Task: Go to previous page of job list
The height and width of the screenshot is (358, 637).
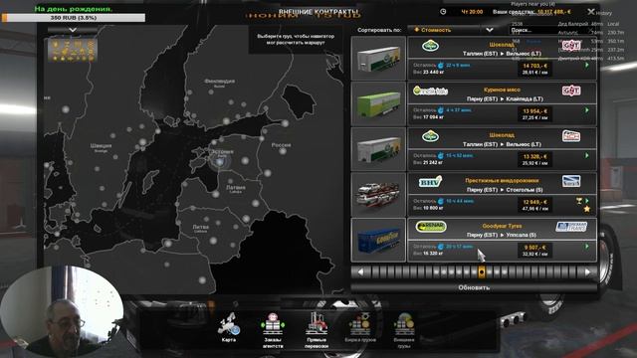Action: click(360, 271)
